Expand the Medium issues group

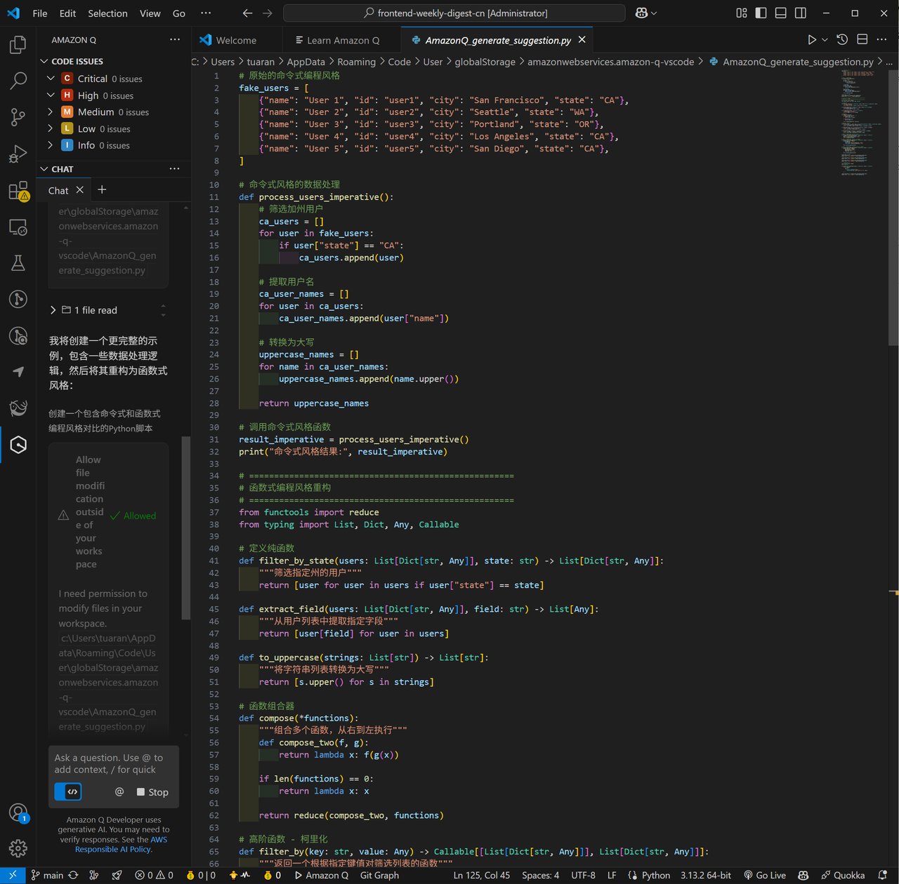[x=51, y=112]
